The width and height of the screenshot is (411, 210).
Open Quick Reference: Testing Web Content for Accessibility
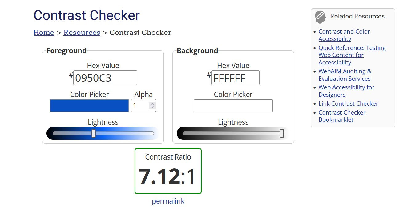pos(352,55)
